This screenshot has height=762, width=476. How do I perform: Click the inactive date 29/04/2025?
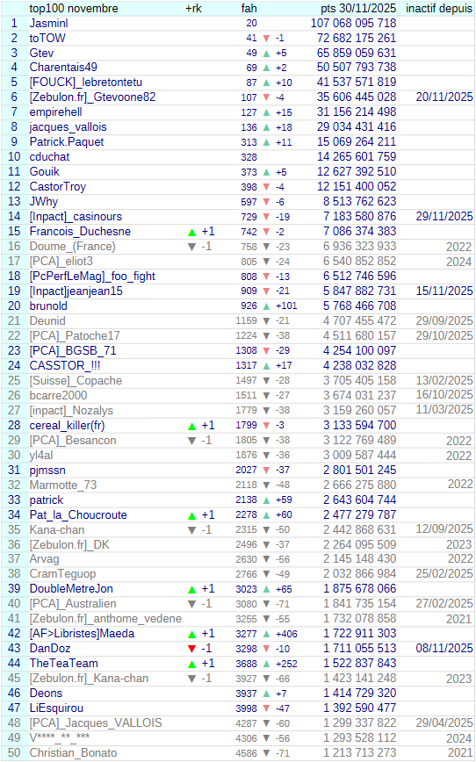pos(444,722)
